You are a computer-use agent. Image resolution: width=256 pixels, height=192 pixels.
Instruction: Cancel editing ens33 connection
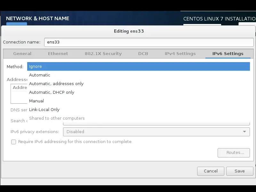[211, 171]
